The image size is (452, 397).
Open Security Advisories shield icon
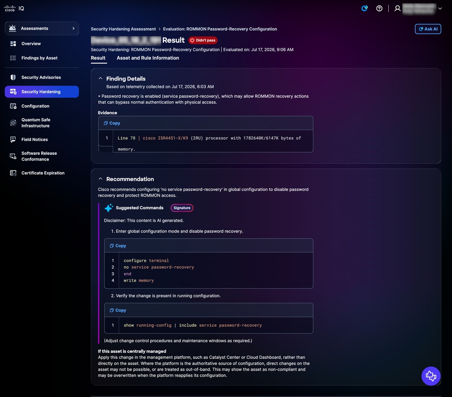tap(13, 77)
